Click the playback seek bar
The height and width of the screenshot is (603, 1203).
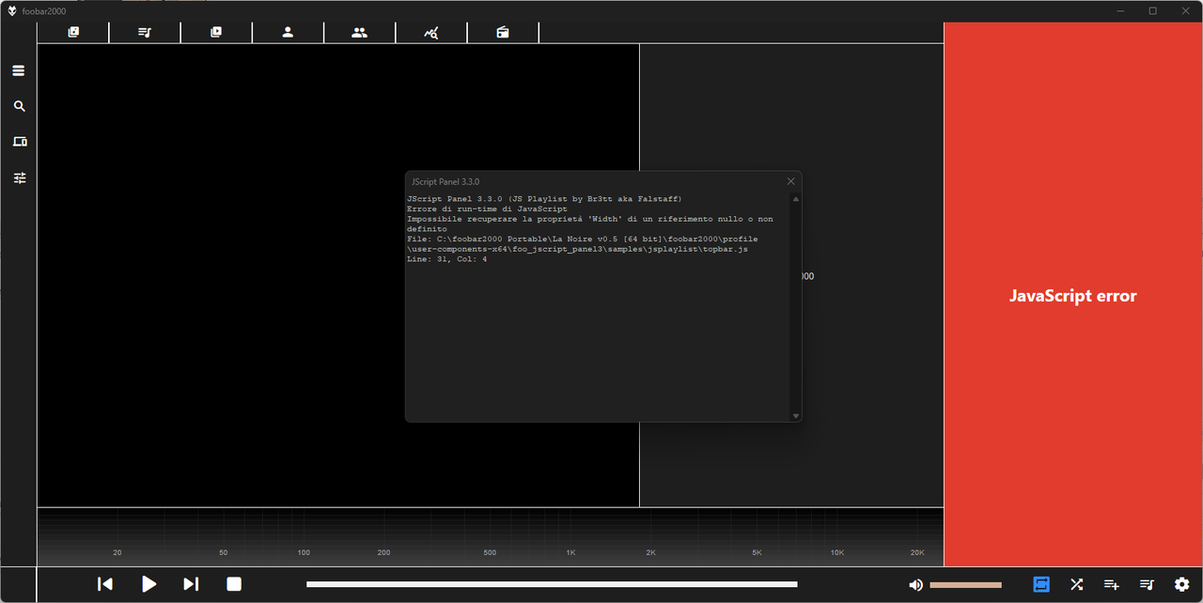pyautogui.click(x=552, y=584)
